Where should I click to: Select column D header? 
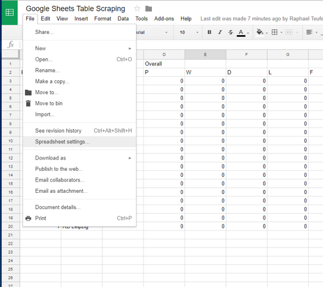tap(164, 55)
